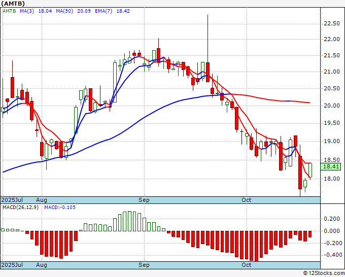Click Aug on the MACD time axis
Viewport: 345px width, 277px height.
[42, 265]
